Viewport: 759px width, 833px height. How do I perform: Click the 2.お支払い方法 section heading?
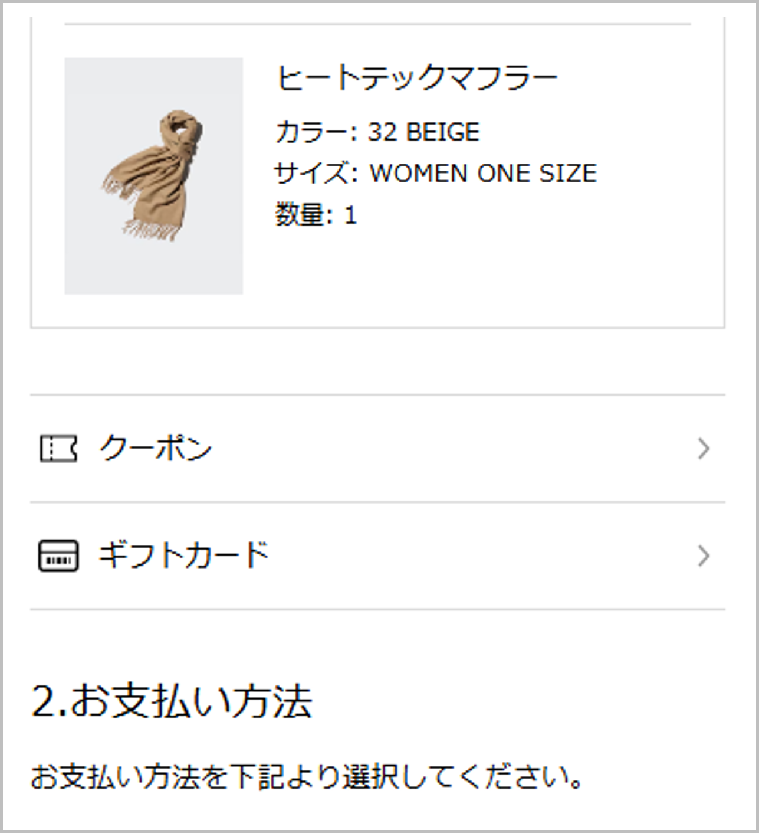click(172, 701)
